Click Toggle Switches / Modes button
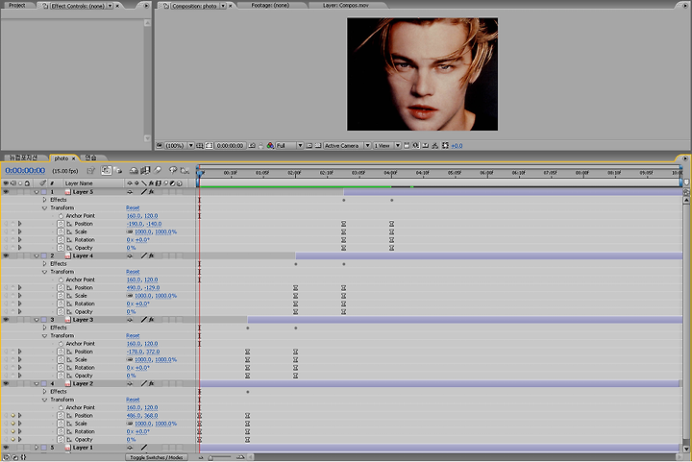The width and height of the screenshot is (692, 462). pyautogui.click(x=157, y=457)
